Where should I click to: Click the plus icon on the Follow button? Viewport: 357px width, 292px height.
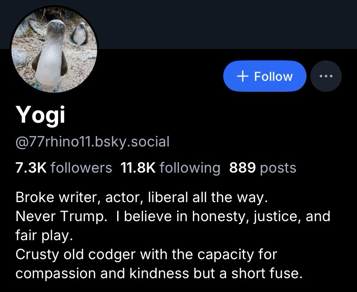coord(242,76)
